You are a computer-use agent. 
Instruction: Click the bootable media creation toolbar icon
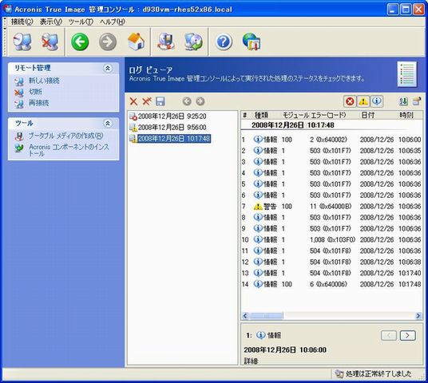[x=166, y=41]
